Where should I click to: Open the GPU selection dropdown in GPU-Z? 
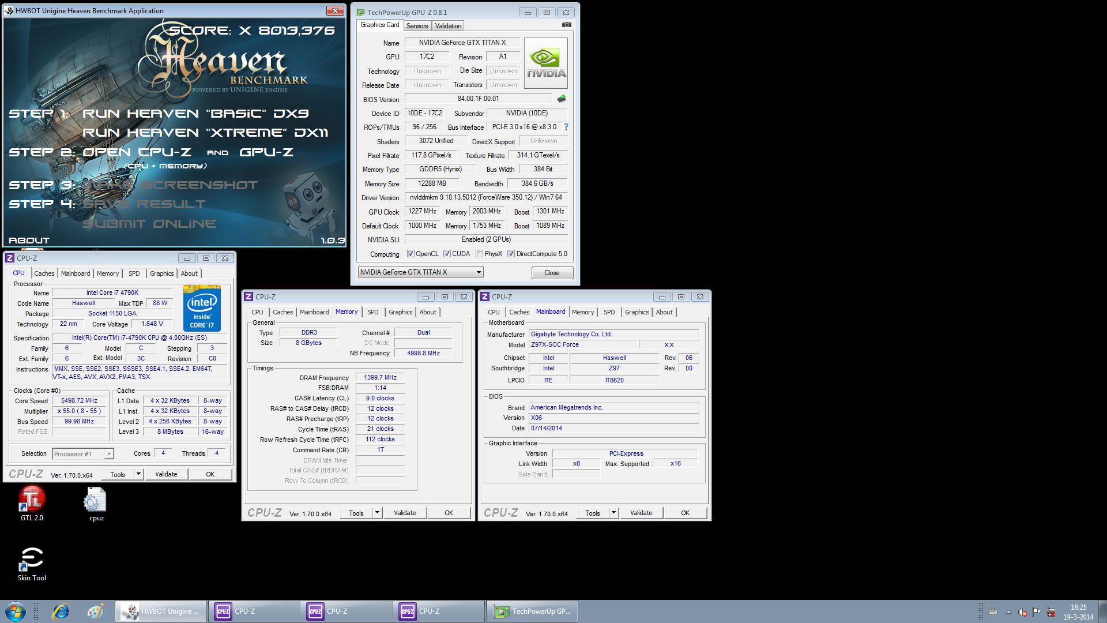pos(420,272)
